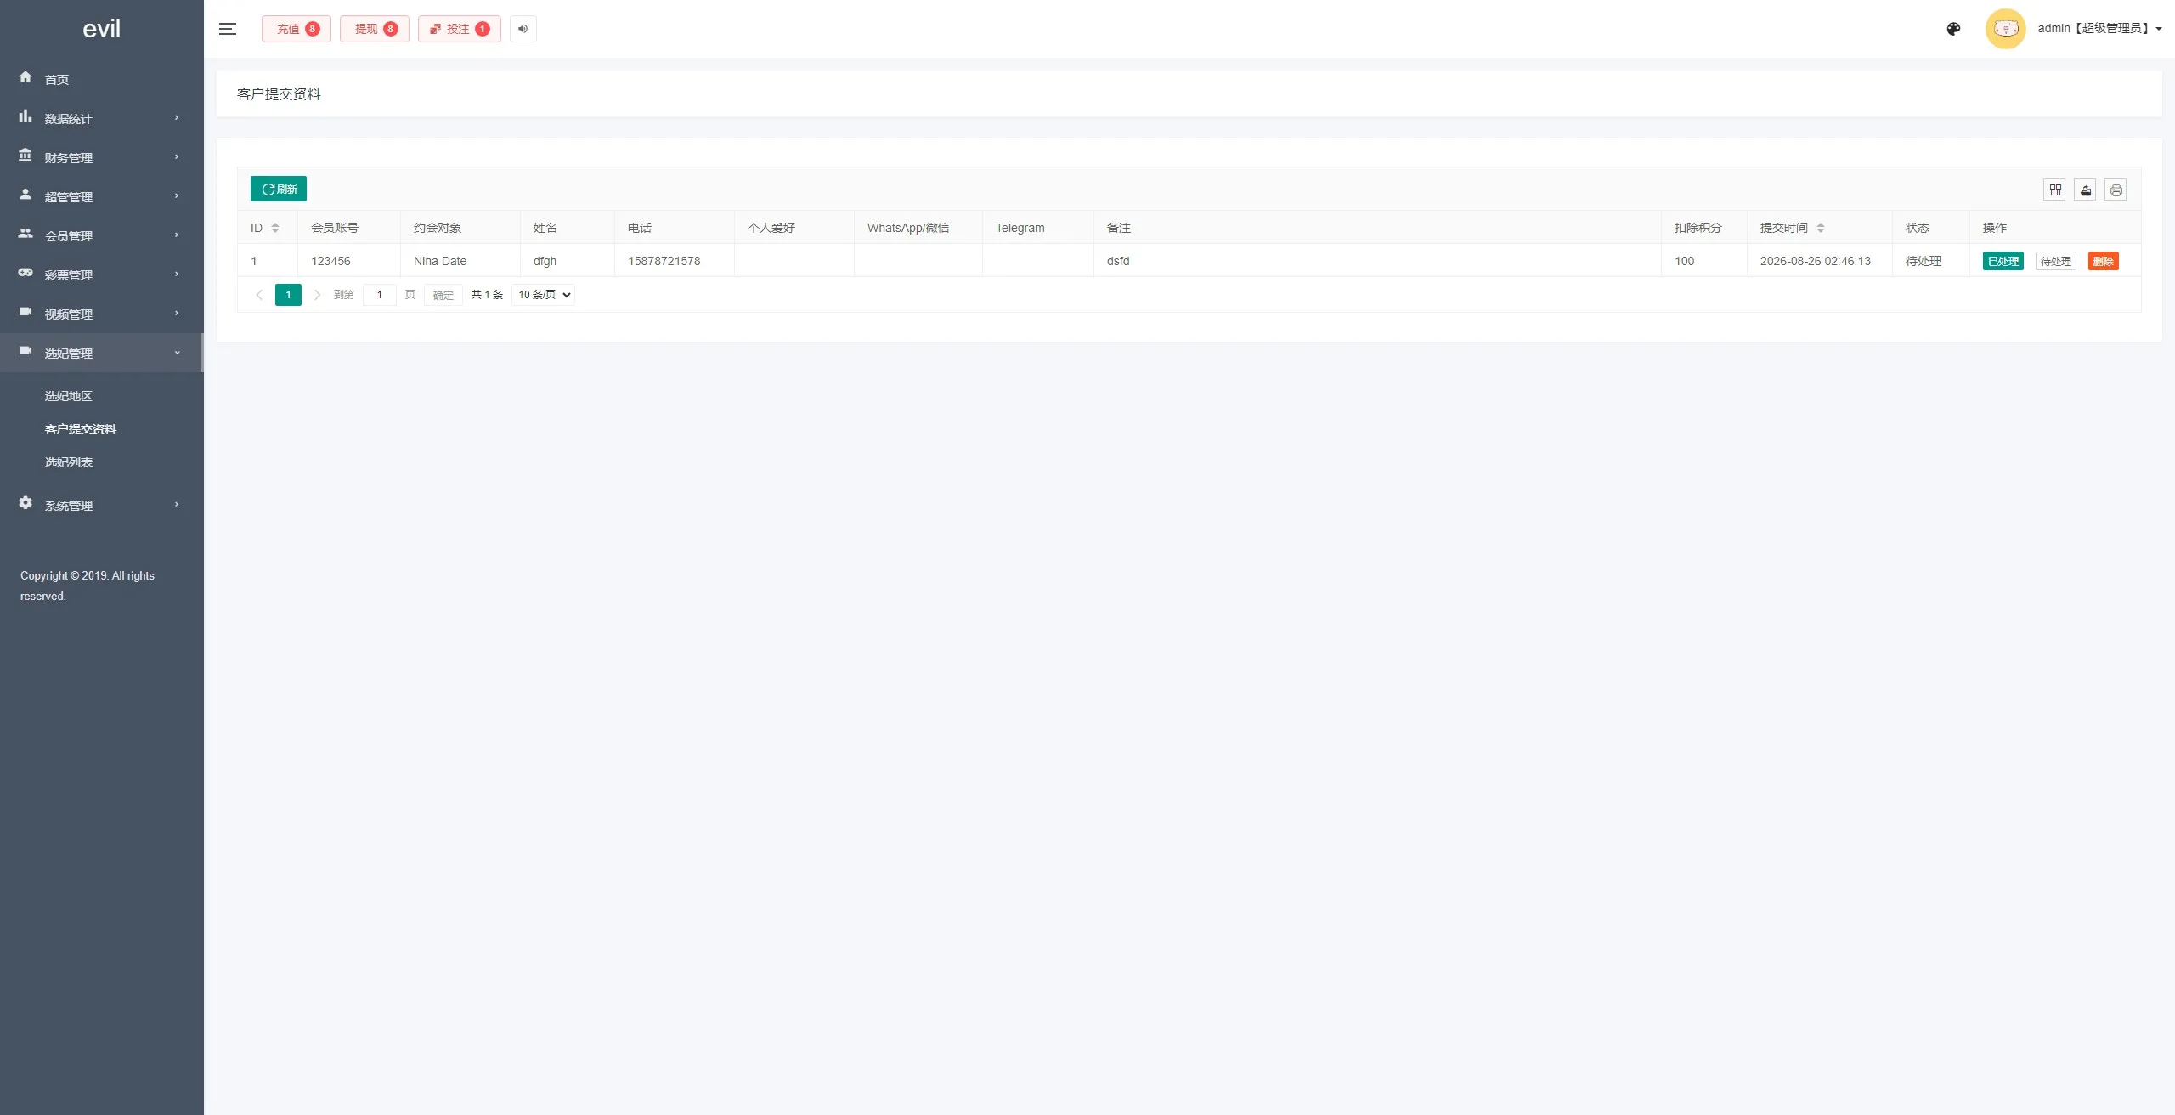Image resolution: width=2175 pixels, height=1115 pixels.
Task: Open the 充值 notification button
Action: [297, 29]
